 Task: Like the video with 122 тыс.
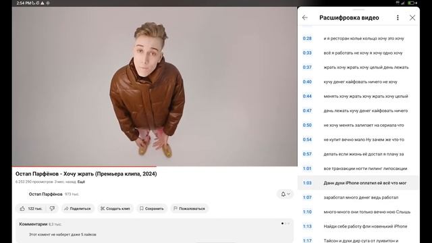[31, 209]
